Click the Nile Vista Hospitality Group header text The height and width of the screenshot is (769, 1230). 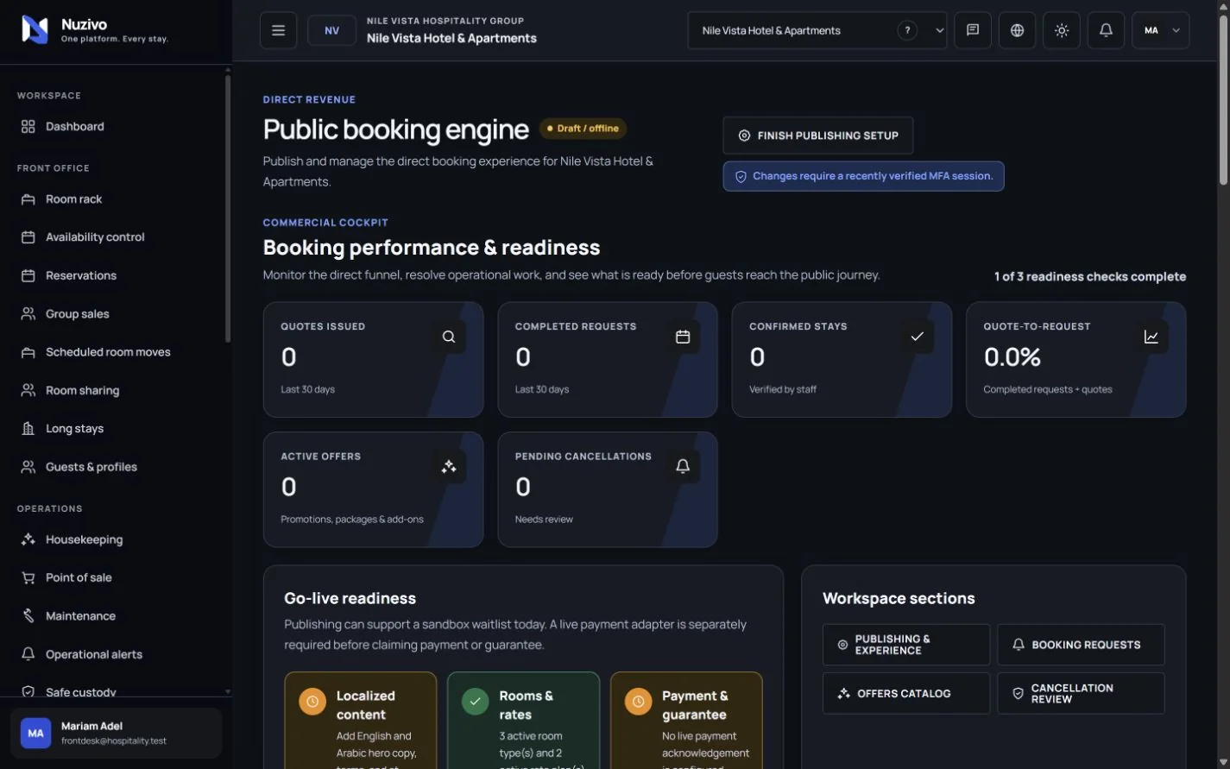pyautogui.click(x=445, y=21)
